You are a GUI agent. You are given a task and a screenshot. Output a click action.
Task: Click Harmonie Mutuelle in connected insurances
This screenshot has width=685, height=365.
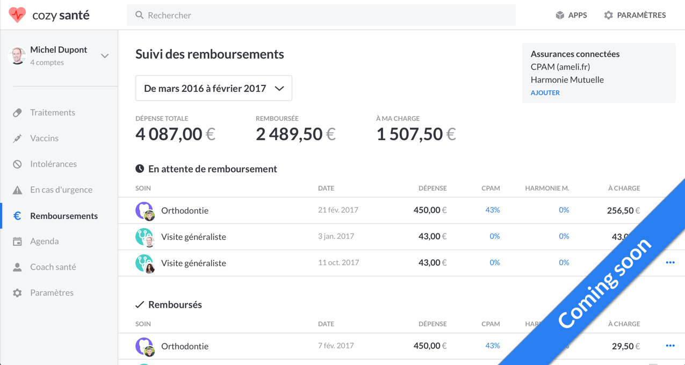(x=567, y=80)
